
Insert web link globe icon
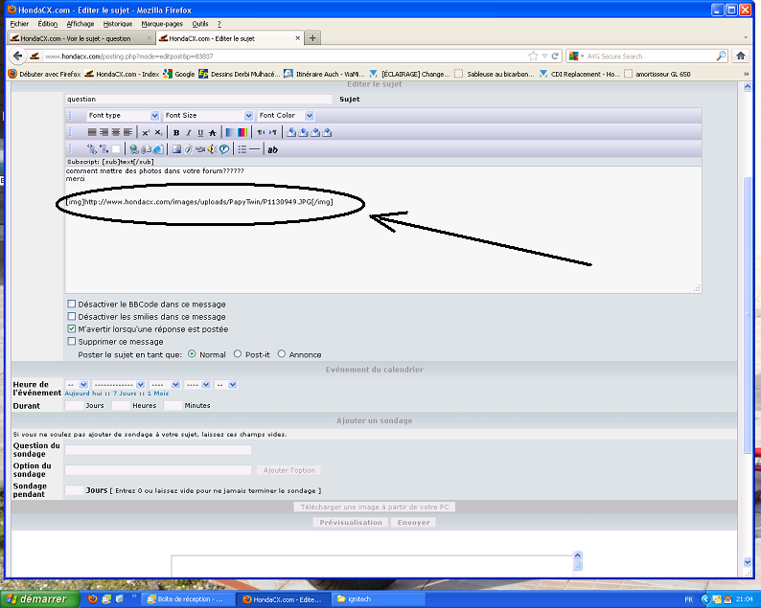[134, 149]
